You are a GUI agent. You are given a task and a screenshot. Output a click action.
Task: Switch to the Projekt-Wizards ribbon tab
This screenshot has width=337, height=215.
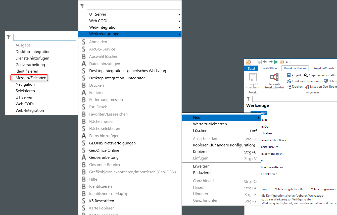(324, 68)
